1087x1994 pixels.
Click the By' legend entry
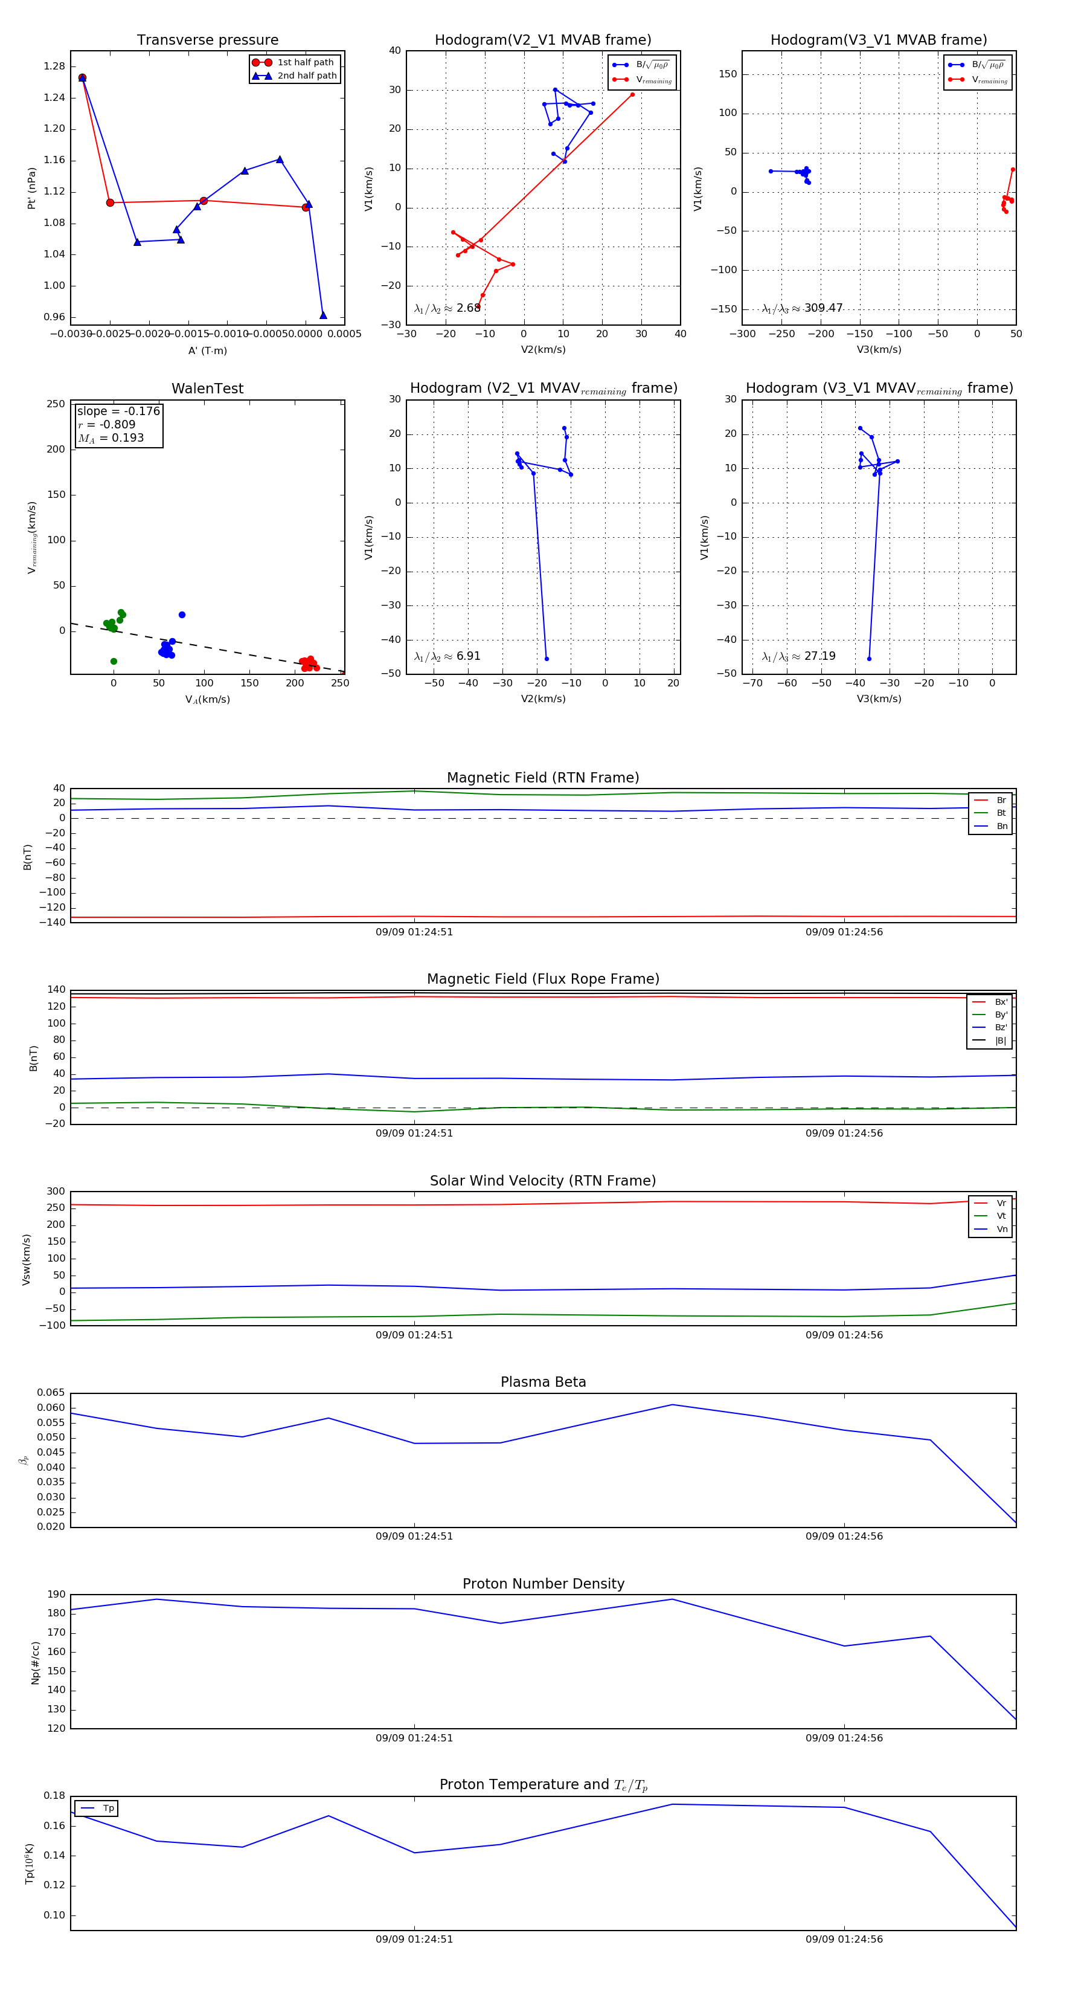click(x=990, y=1015)
